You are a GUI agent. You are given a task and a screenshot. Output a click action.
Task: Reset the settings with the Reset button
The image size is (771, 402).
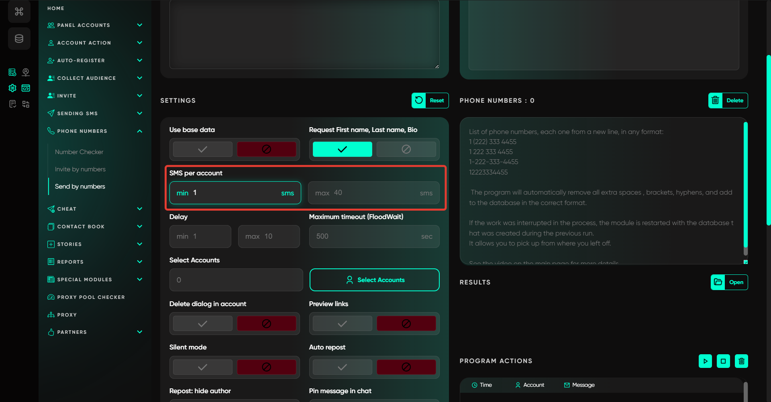(430, 101)
